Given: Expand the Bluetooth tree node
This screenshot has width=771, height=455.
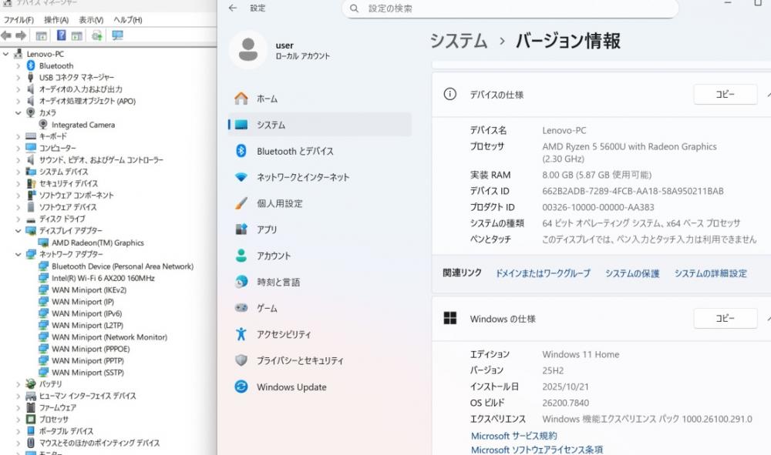Looking at the screenshot, I should [19, 66].
